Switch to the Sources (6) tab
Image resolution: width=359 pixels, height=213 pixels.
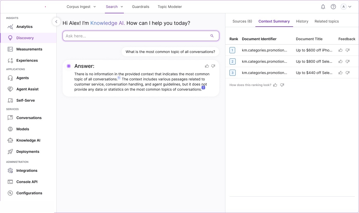242,21
